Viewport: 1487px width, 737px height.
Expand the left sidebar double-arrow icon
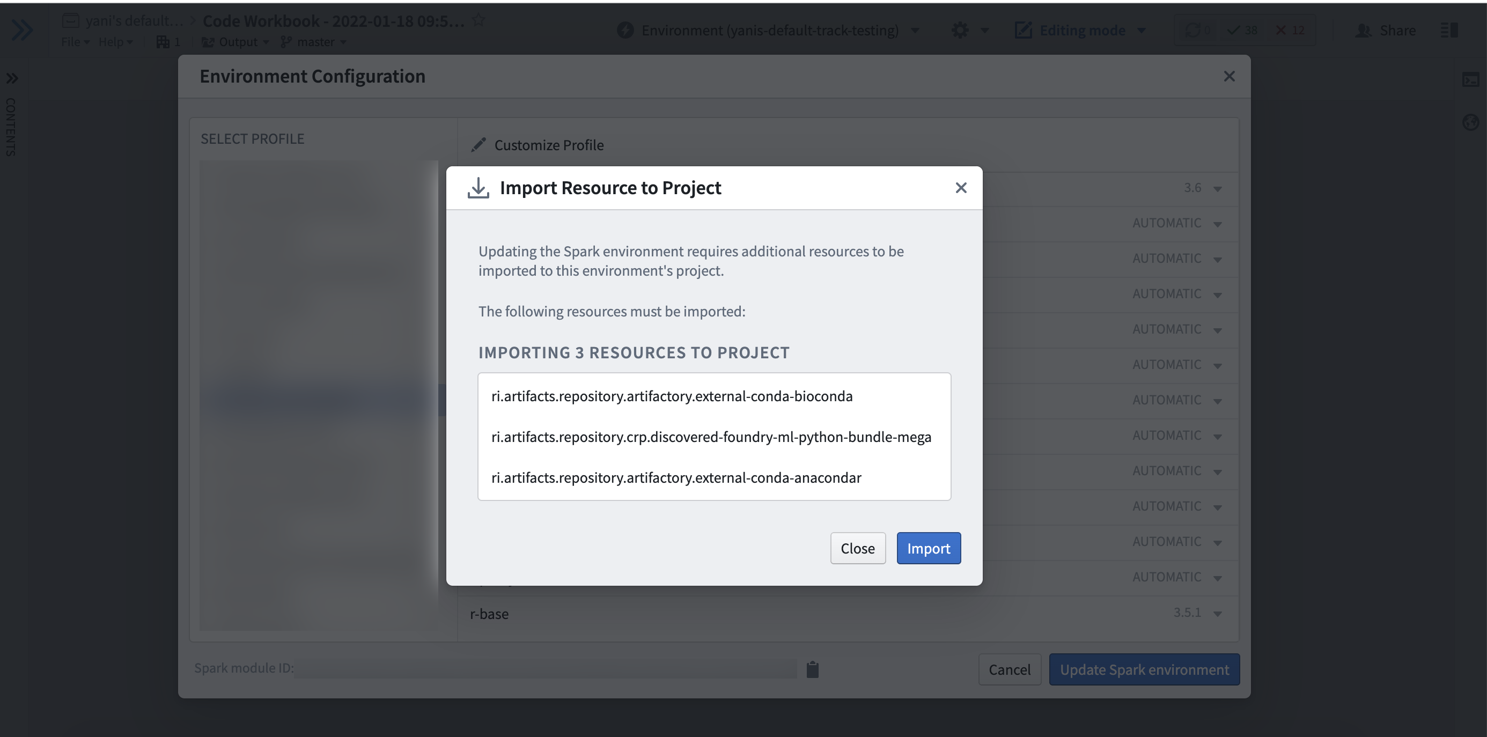point(22,30)
